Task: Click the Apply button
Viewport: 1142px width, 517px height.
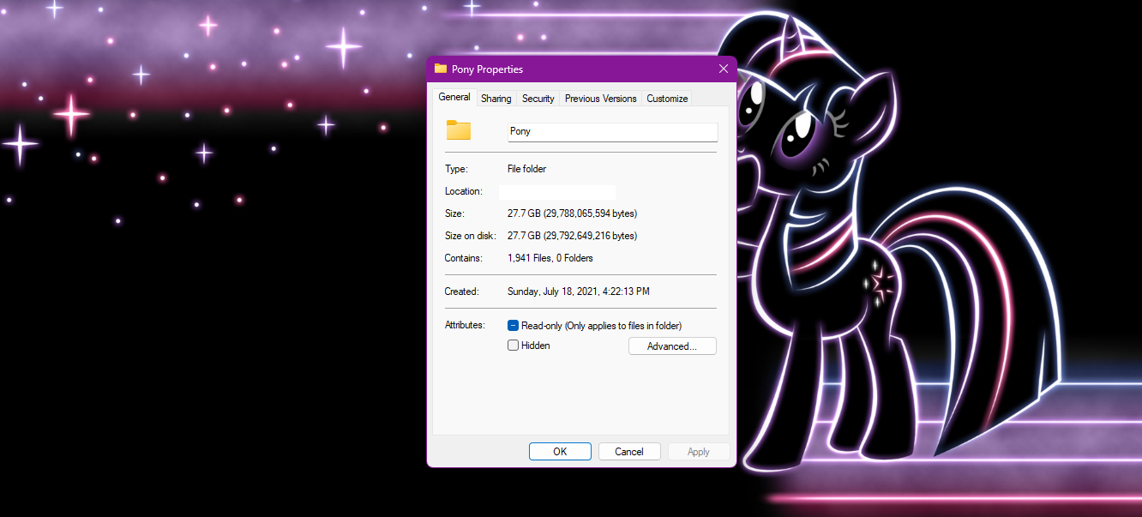Action: tap(699, 452)
